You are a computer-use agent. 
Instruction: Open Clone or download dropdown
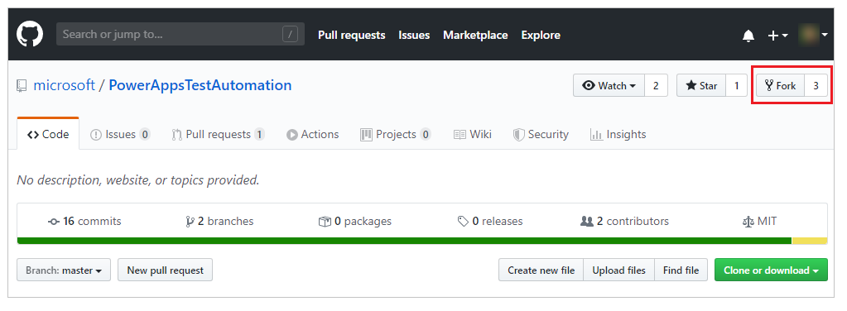tap(771, 270)
